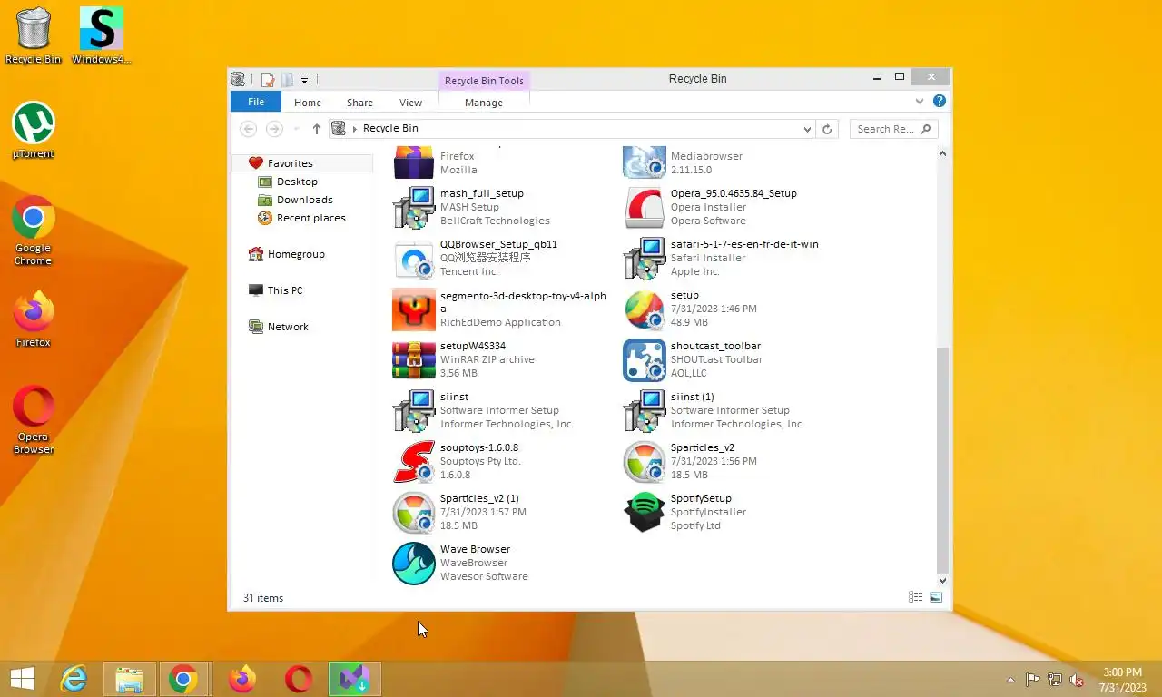
Task: Open the purple installer taskbar icon
Action: point(354,679)
